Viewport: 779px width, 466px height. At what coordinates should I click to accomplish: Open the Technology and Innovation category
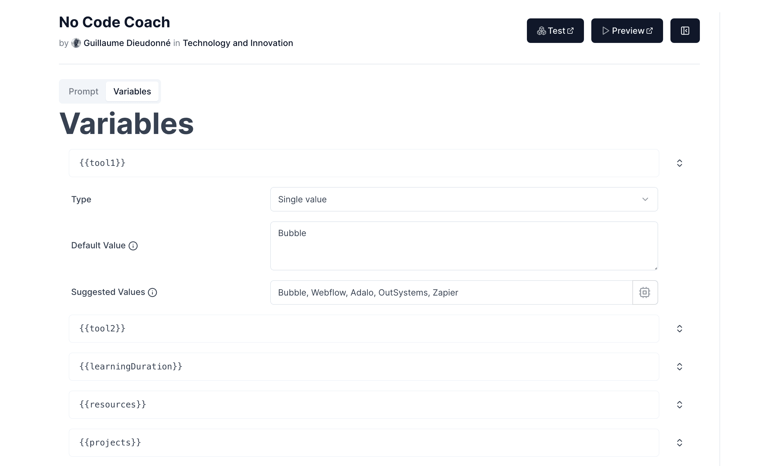point(238,43)
